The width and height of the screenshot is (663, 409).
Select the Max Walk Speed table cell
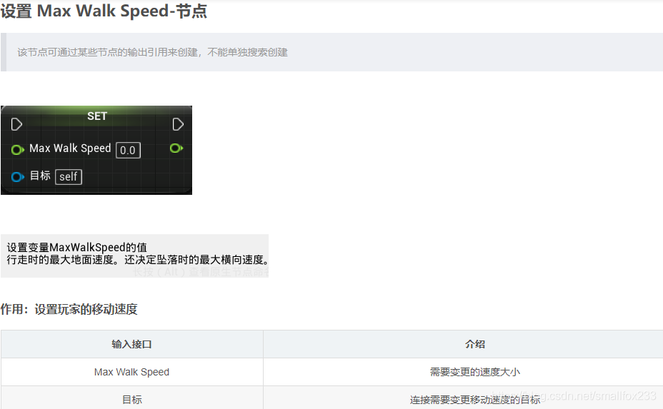tap(132, 372)
